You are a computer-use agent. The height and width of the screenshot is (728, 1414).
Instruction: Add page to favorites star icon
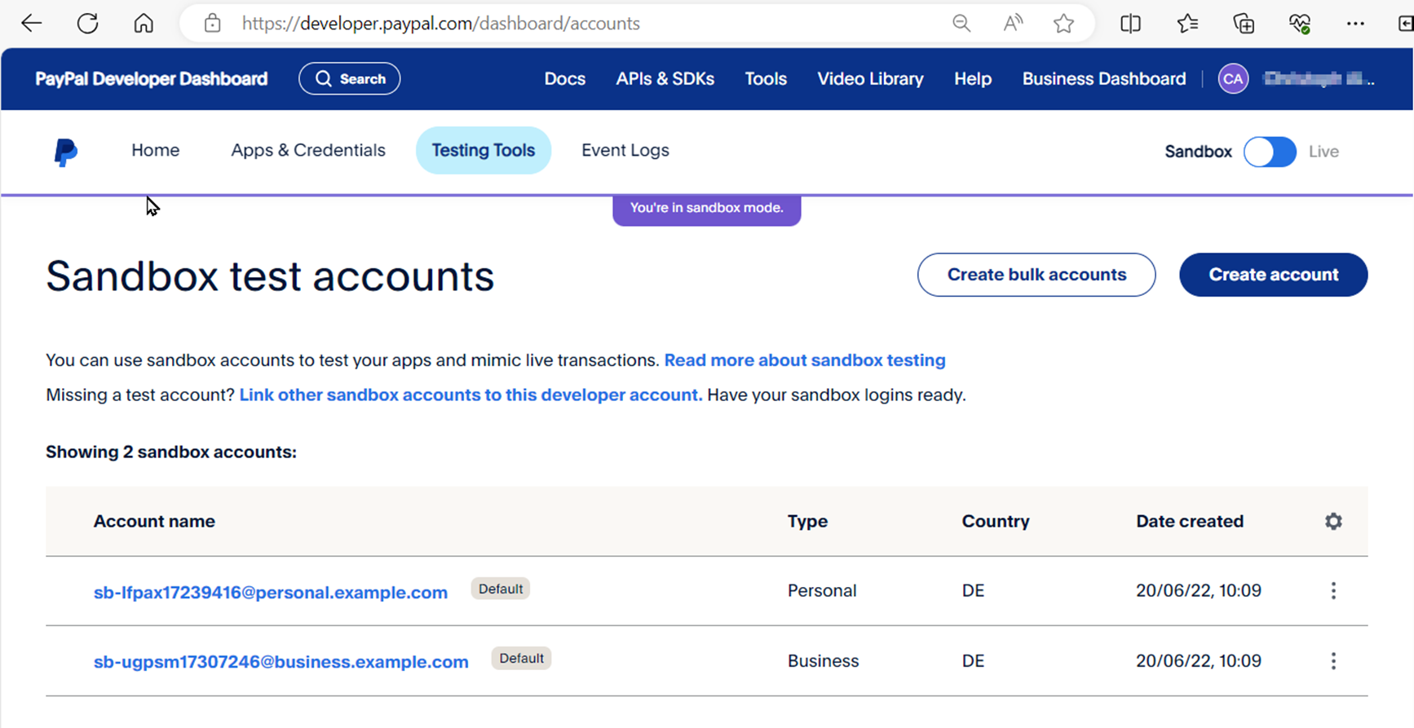coord(1063,24)
